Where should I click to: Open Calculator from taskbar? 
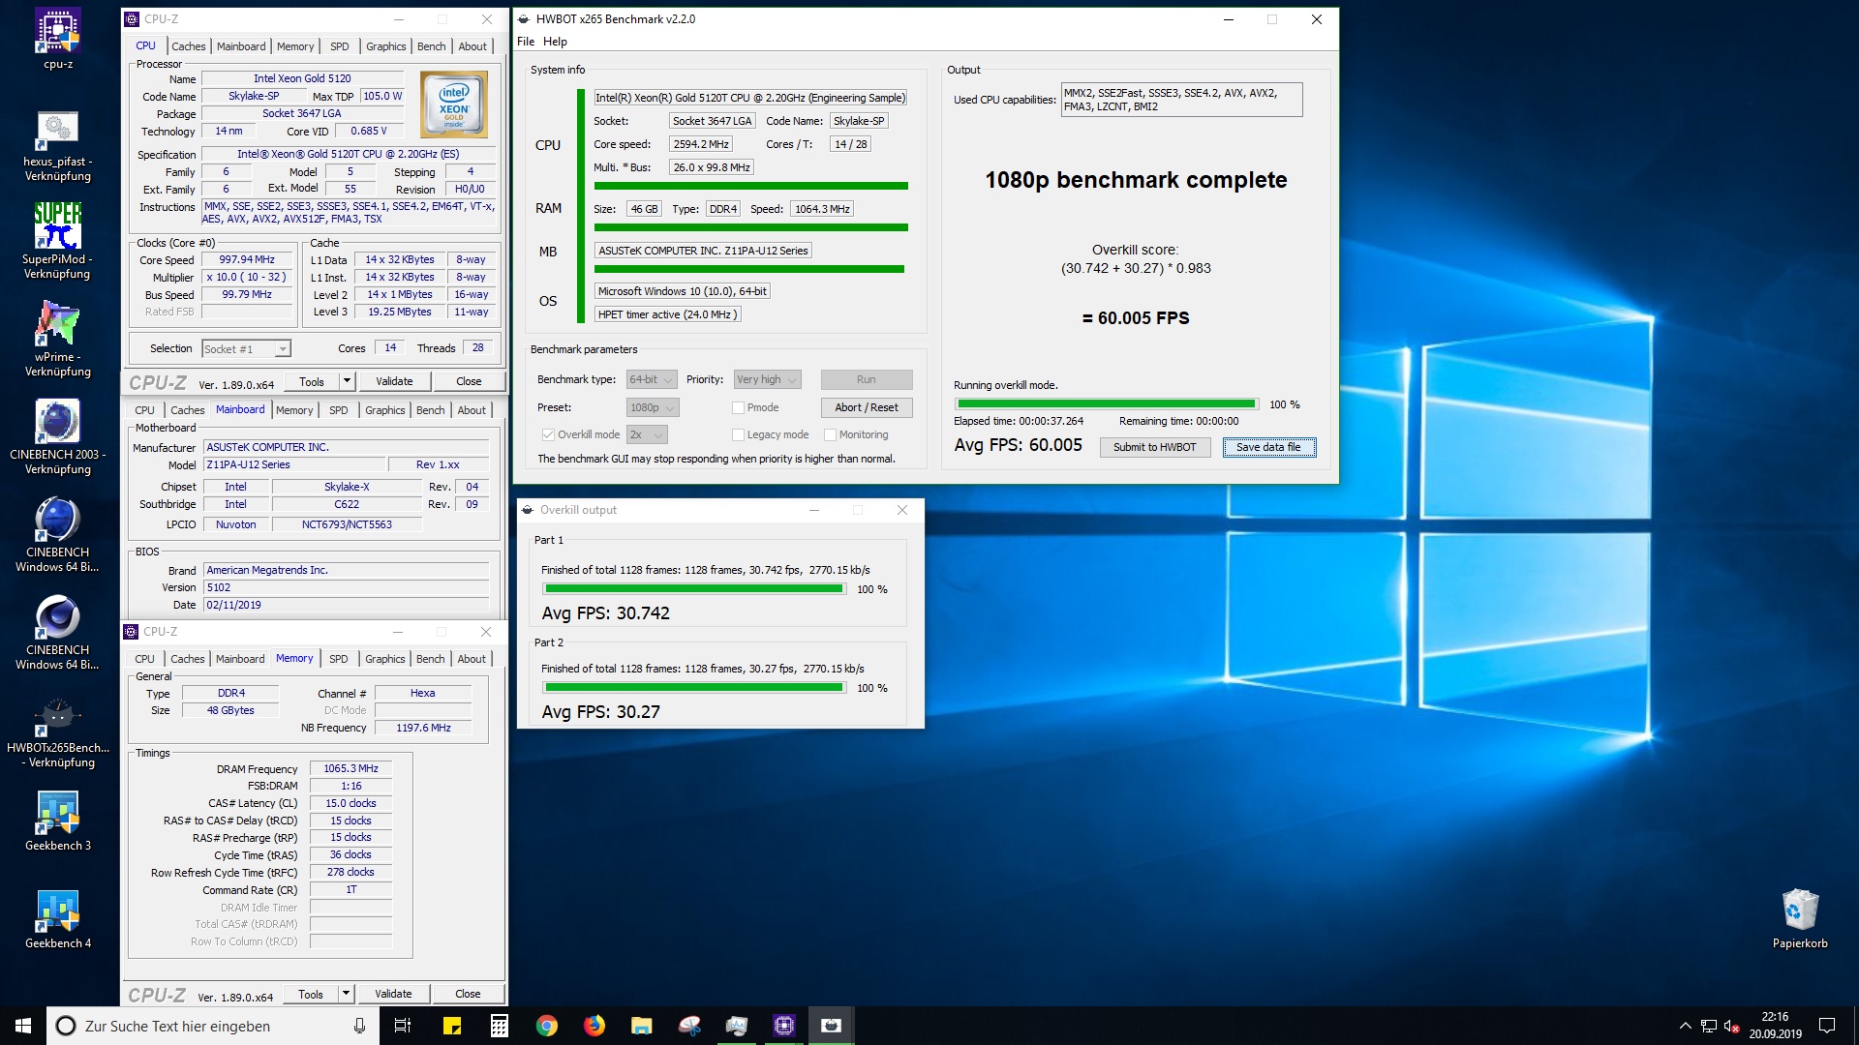500,1026
